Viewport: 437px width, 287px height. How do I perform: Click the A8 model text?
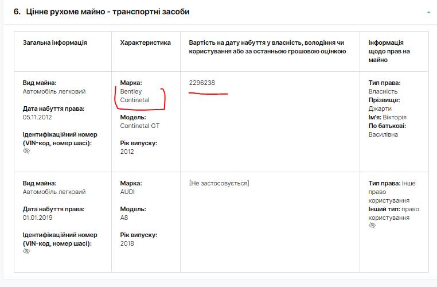coord(124,218)
